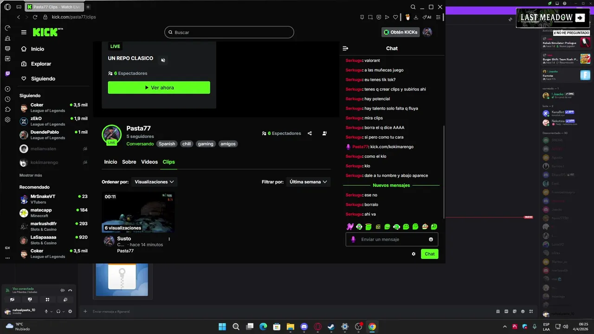594x334 pixels.
Task: Insert the purple W emote
Action: pos(350,227)
